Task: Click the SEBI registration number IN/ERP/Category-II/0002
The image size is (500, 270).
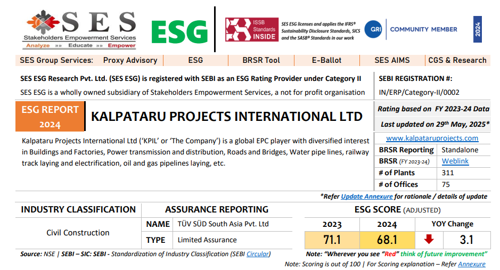Action: click(419, 93)
